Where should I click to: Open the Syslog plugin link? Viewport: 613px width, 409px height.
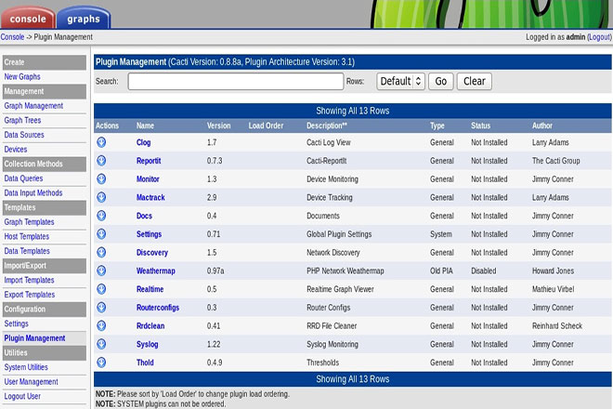click(147, 345)
